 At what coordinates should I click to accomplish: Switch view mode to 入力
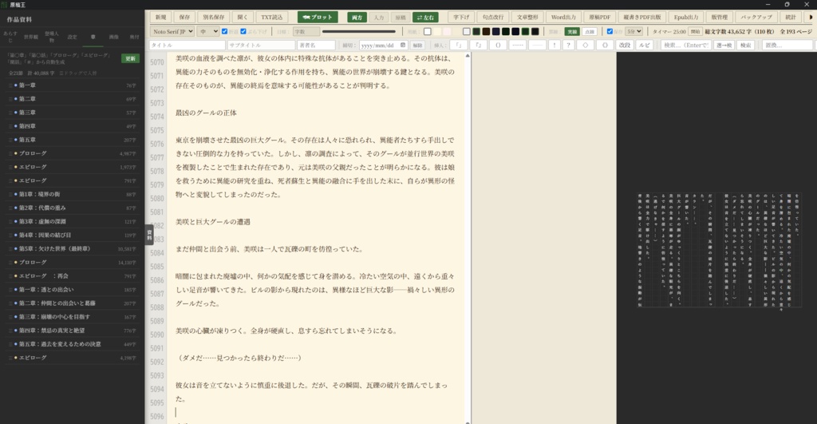379,18
